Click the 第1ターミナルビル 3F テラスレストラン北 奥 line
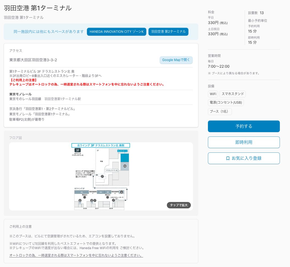Image resolution: width=290 pixels, height=267 pixels. 42,71
